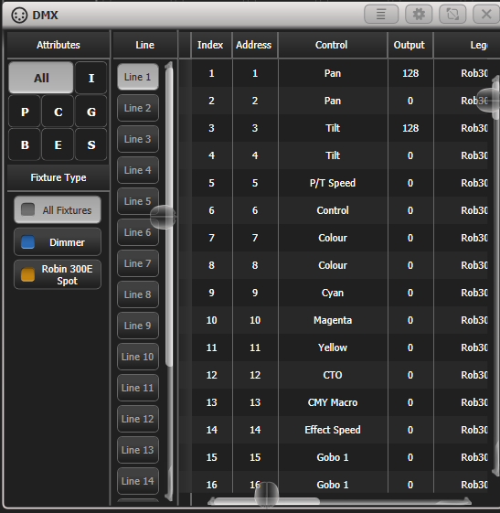
Task: Click the table vertical scrollbar handle
Action: (x=489, y=101)
